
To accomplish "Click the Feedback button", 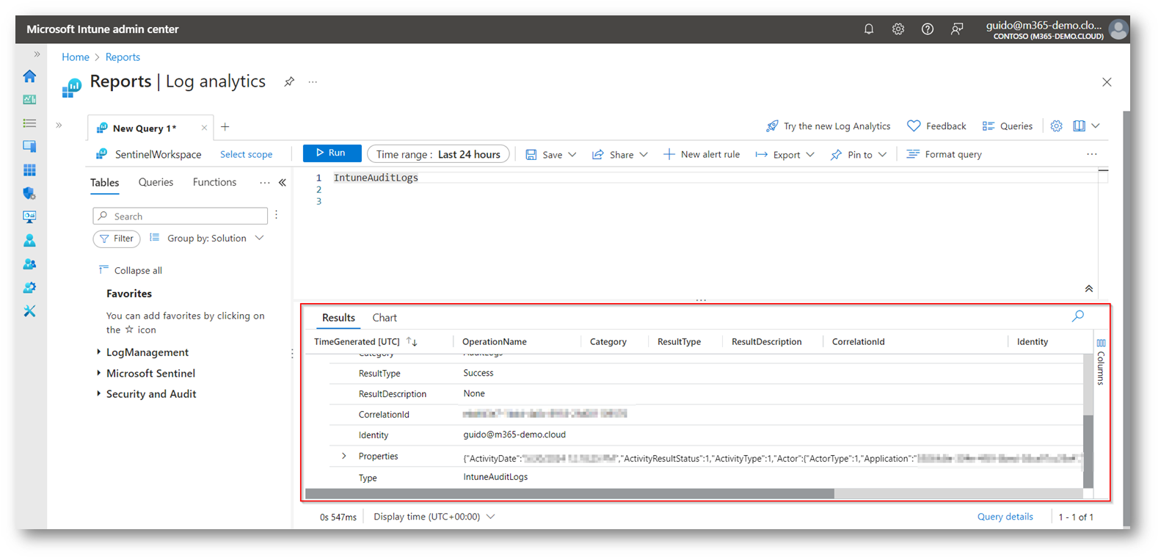I will [x=937, y=126].
